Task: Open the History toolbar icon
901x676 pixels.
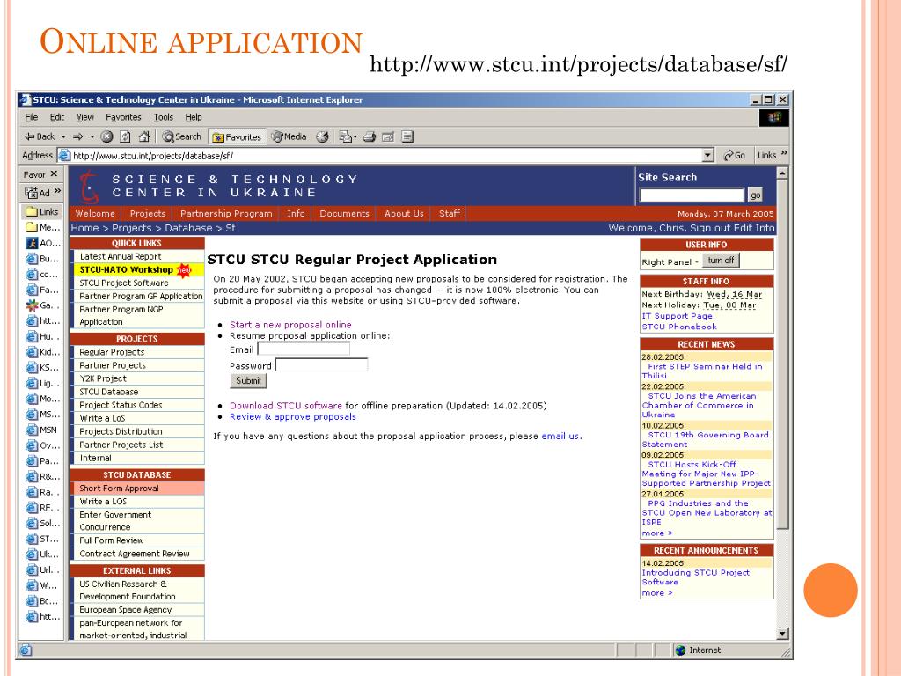Action: click(322, 136)
